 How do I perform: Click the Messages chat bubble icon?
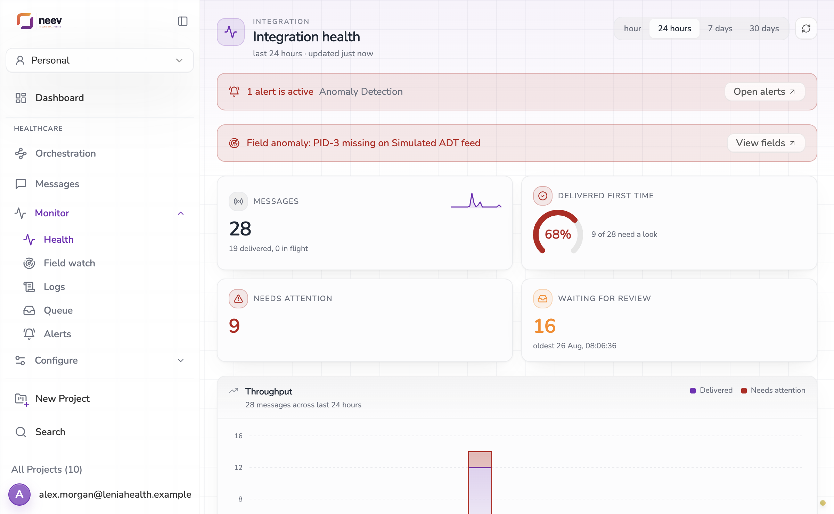[21, 184]
